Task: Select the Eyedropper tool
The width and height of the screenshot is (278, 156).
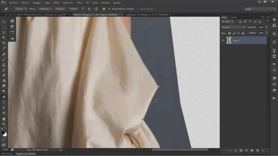Action: coord(4,49)
